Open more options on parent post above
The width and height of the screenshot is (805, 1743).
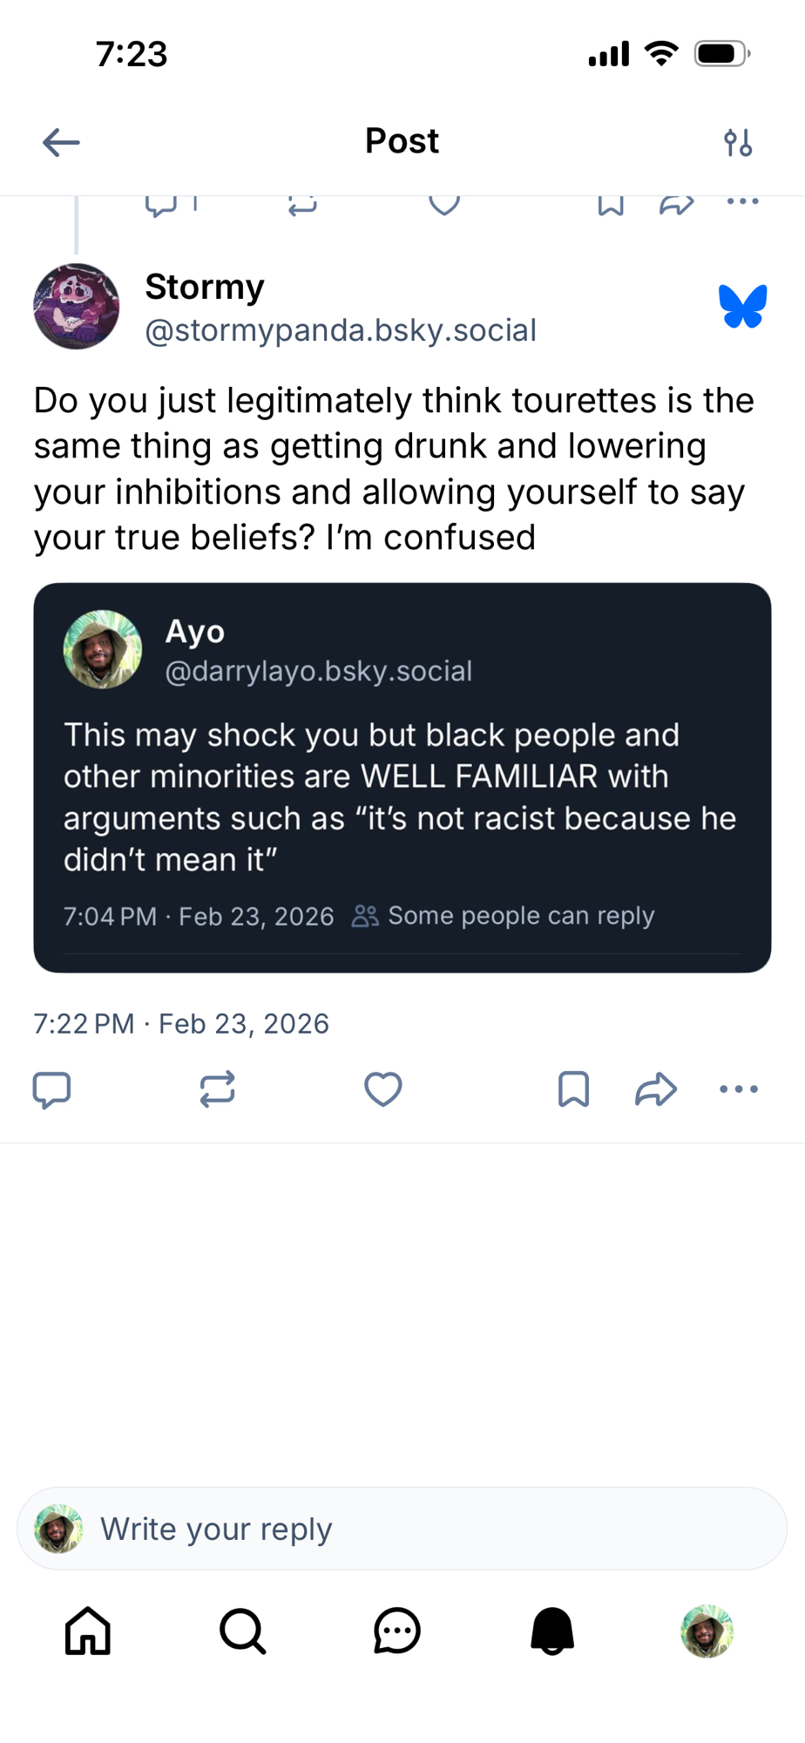click(x=742, y=202)
